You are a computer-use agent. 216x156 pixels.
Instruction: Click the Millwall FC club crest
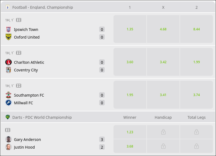[x=8, y=103]
